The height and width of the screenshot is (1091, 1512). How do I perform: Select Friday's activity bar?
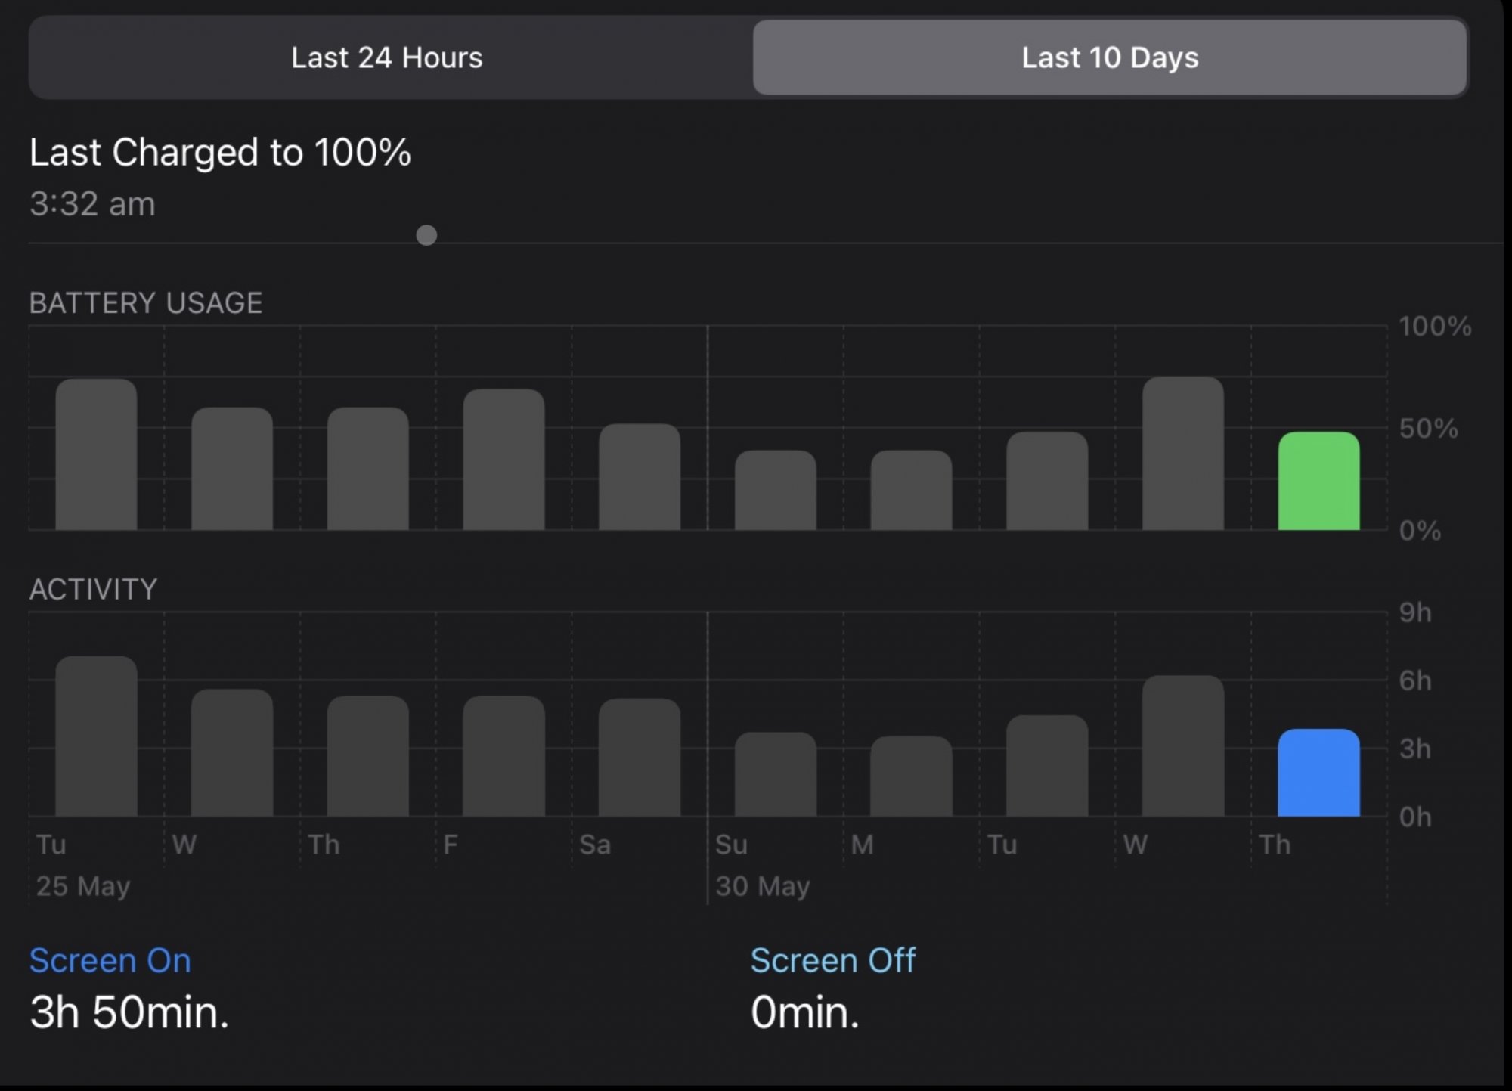[x=503, y=756]
